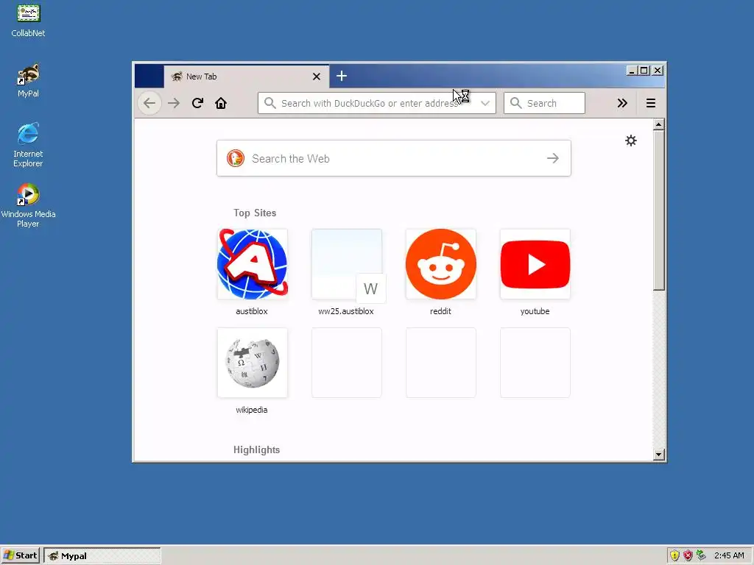
Task: Close the New Tab tab
Action: [x=317, y=77]
